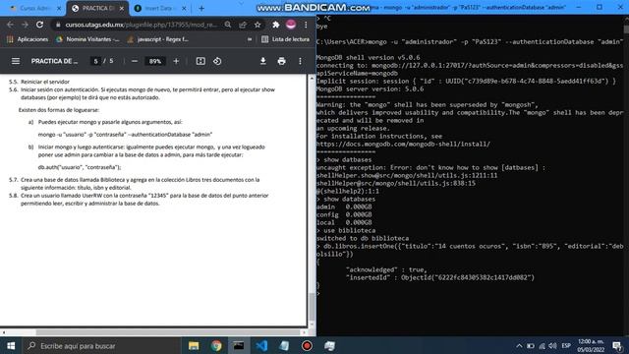This screenshot has width=629, height=354.
Task: Open File Explorer from the taskbar
Action: coord(194,345)
